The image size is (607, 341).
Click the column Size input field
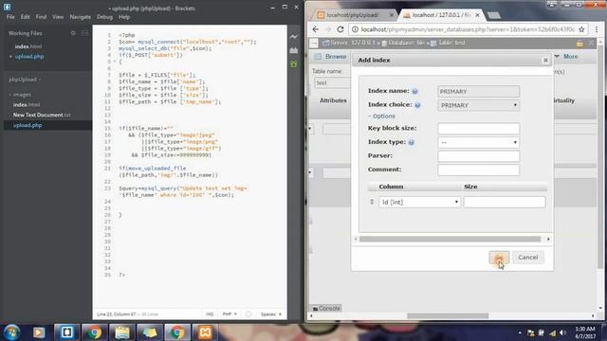click(505, 202)
